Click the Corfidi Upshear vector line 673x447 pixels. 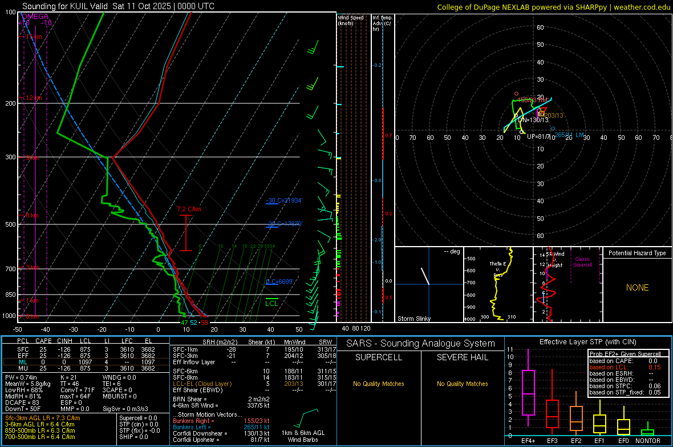click(x=221, y=440)
